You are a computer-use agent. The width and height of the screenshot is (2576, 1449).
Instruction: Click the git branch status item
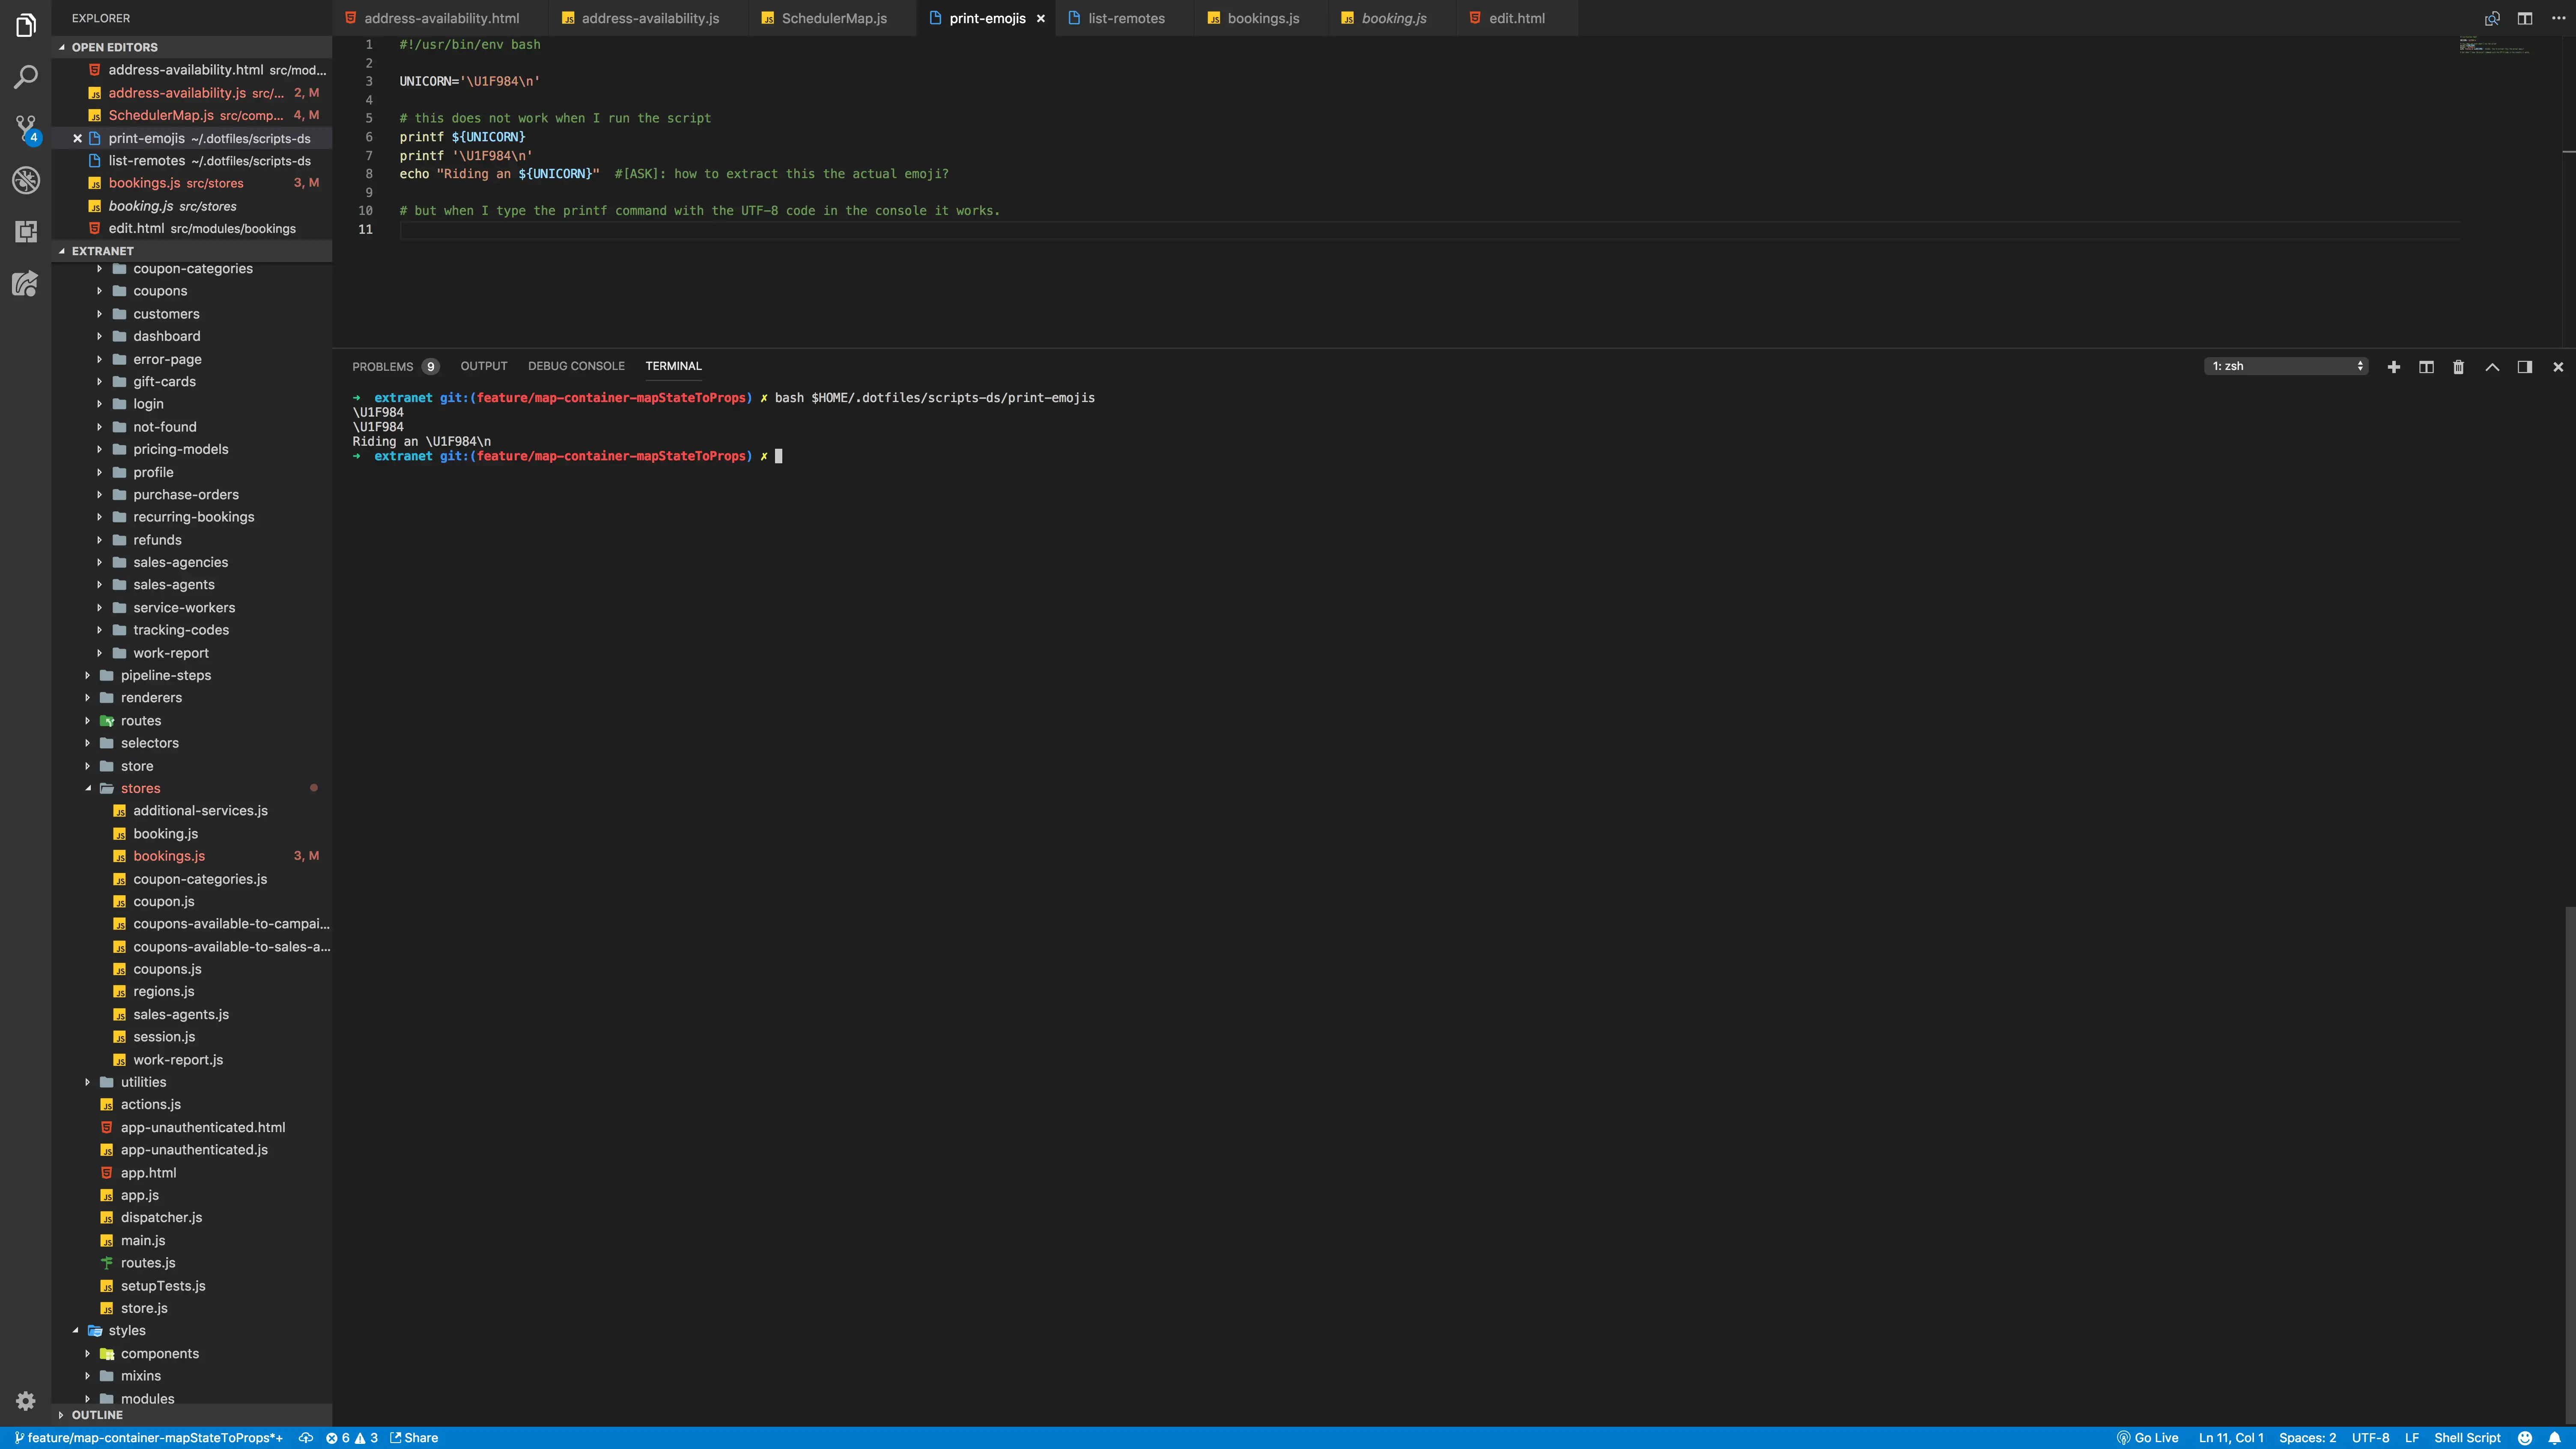pyautogui.click(x=148, y=1438)
